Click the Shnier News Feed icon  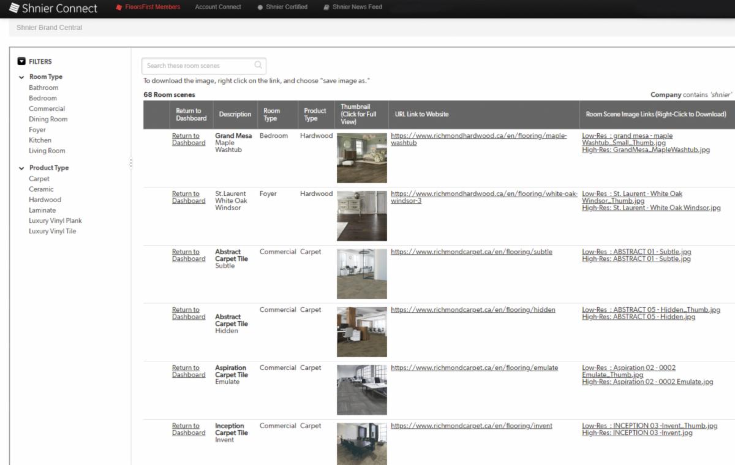click(326, 7)
